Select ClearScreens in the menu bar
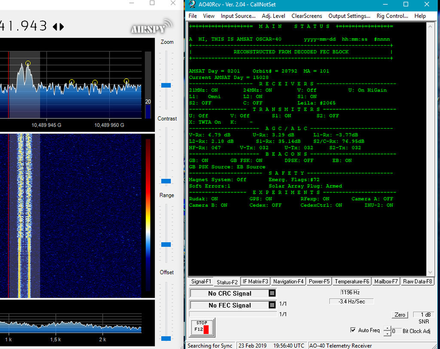 307,16
